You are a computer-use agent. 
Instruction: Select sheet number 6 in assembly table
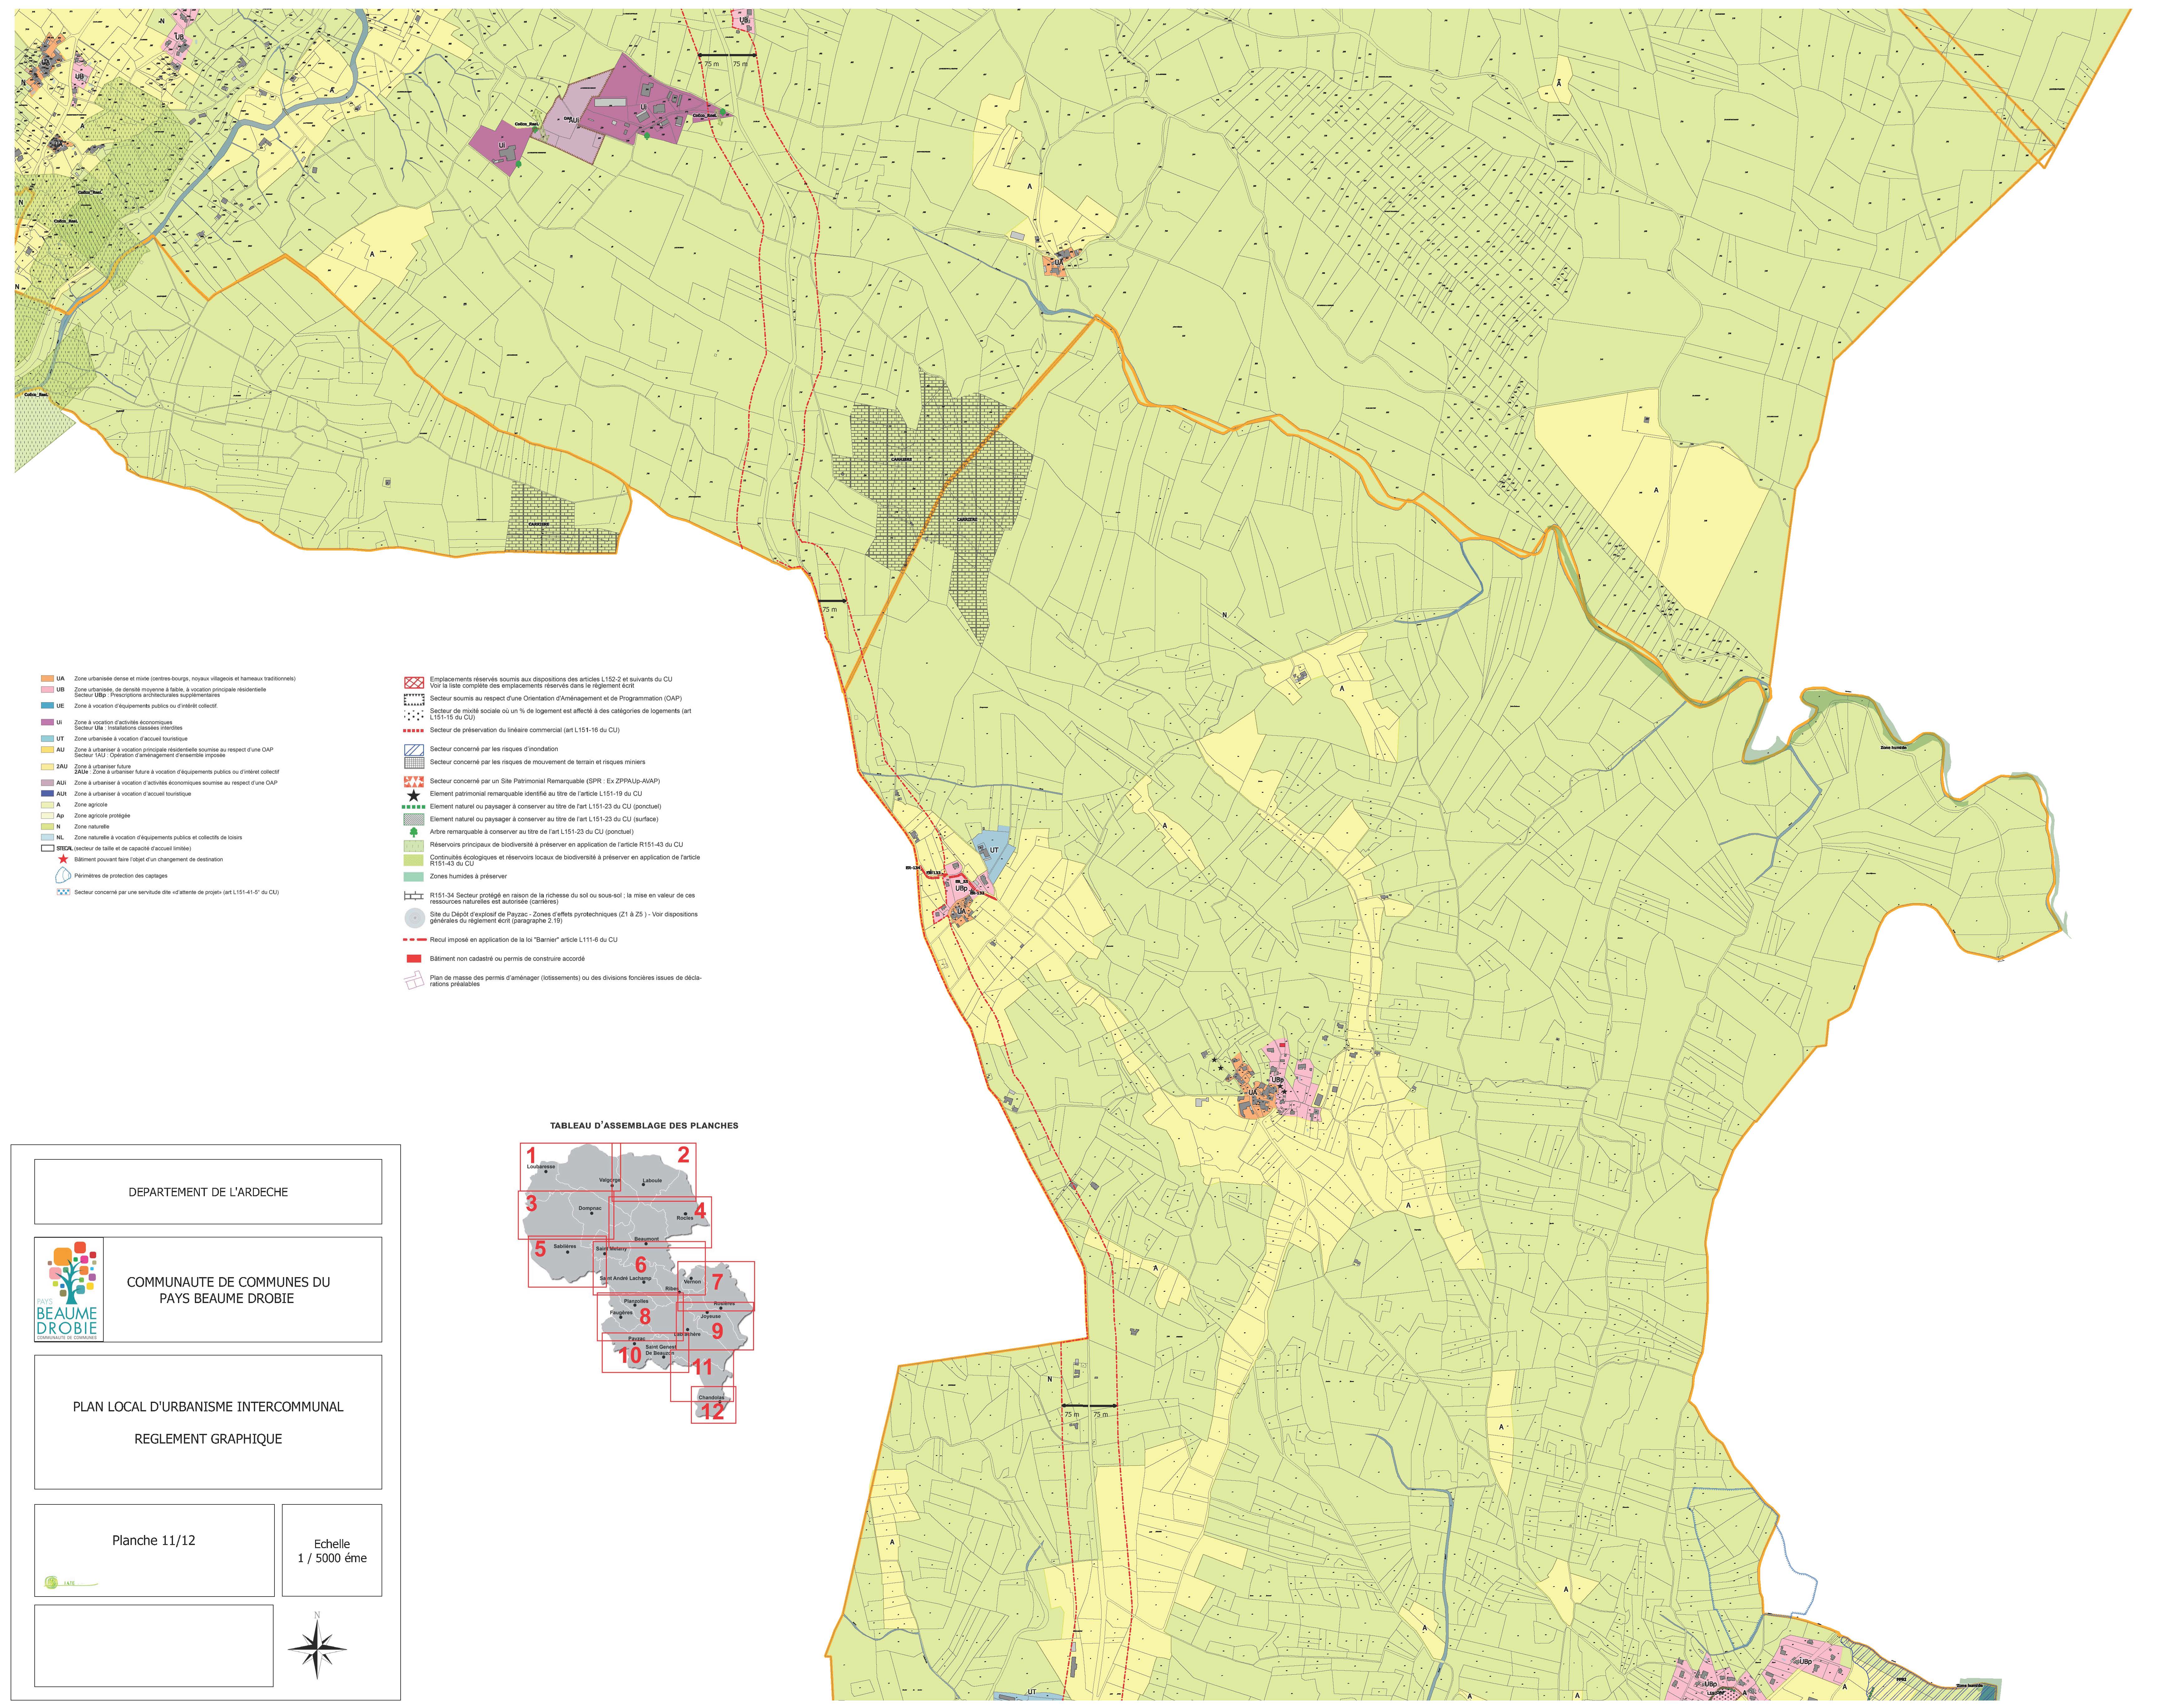coord(641,1265)
